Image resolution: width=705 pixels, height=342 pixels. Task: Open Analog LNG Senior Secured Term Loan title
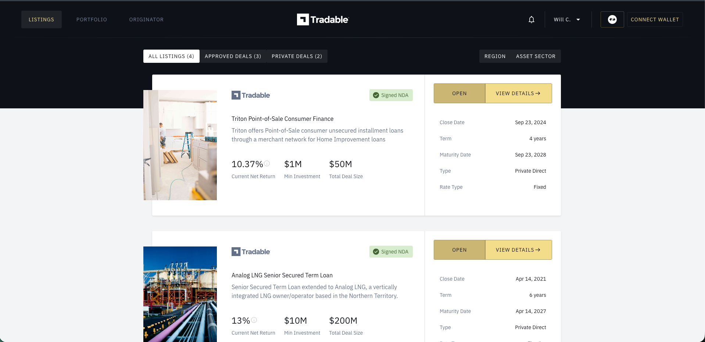(282, 275)
